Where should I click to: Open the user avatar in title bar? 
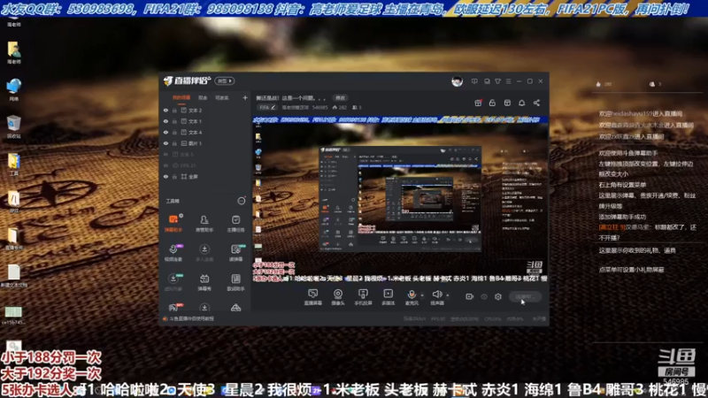pyautogui.click(x=457, y=81)
